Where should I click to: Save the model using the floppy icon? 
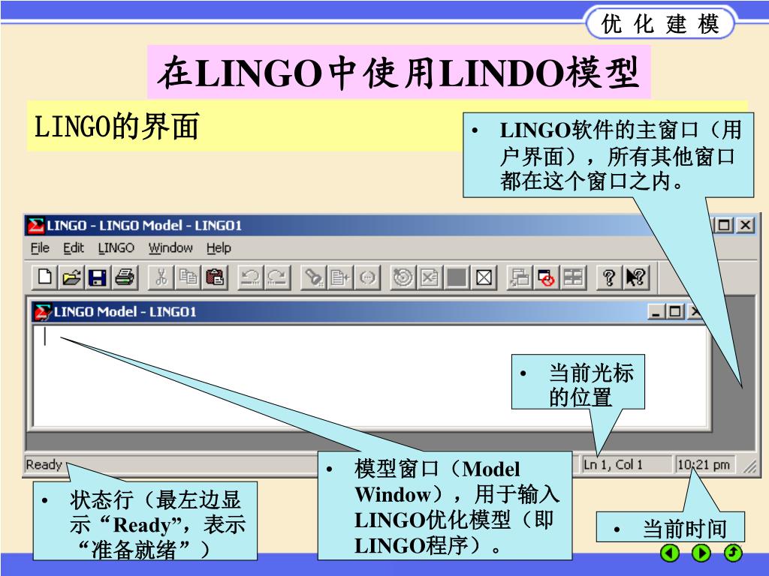tap(98, 277)
